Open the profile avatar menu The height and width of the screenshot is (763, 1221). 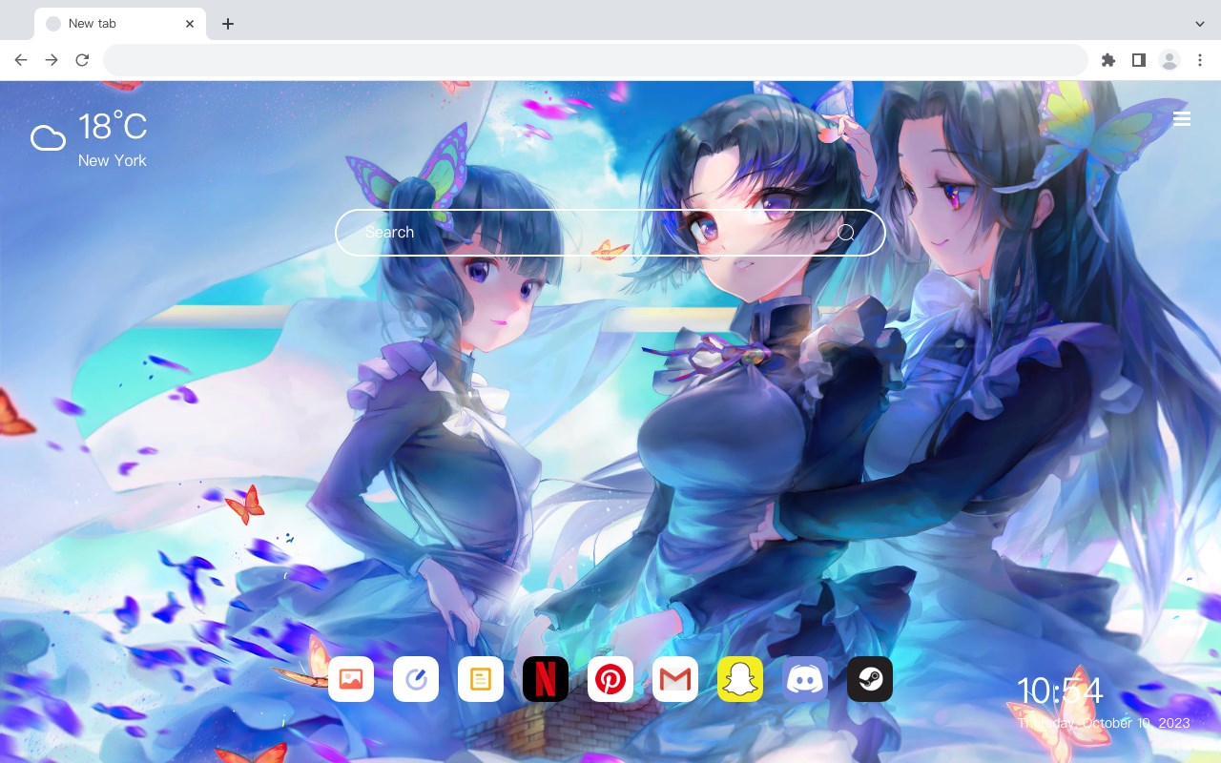[x=1169, y=60]
